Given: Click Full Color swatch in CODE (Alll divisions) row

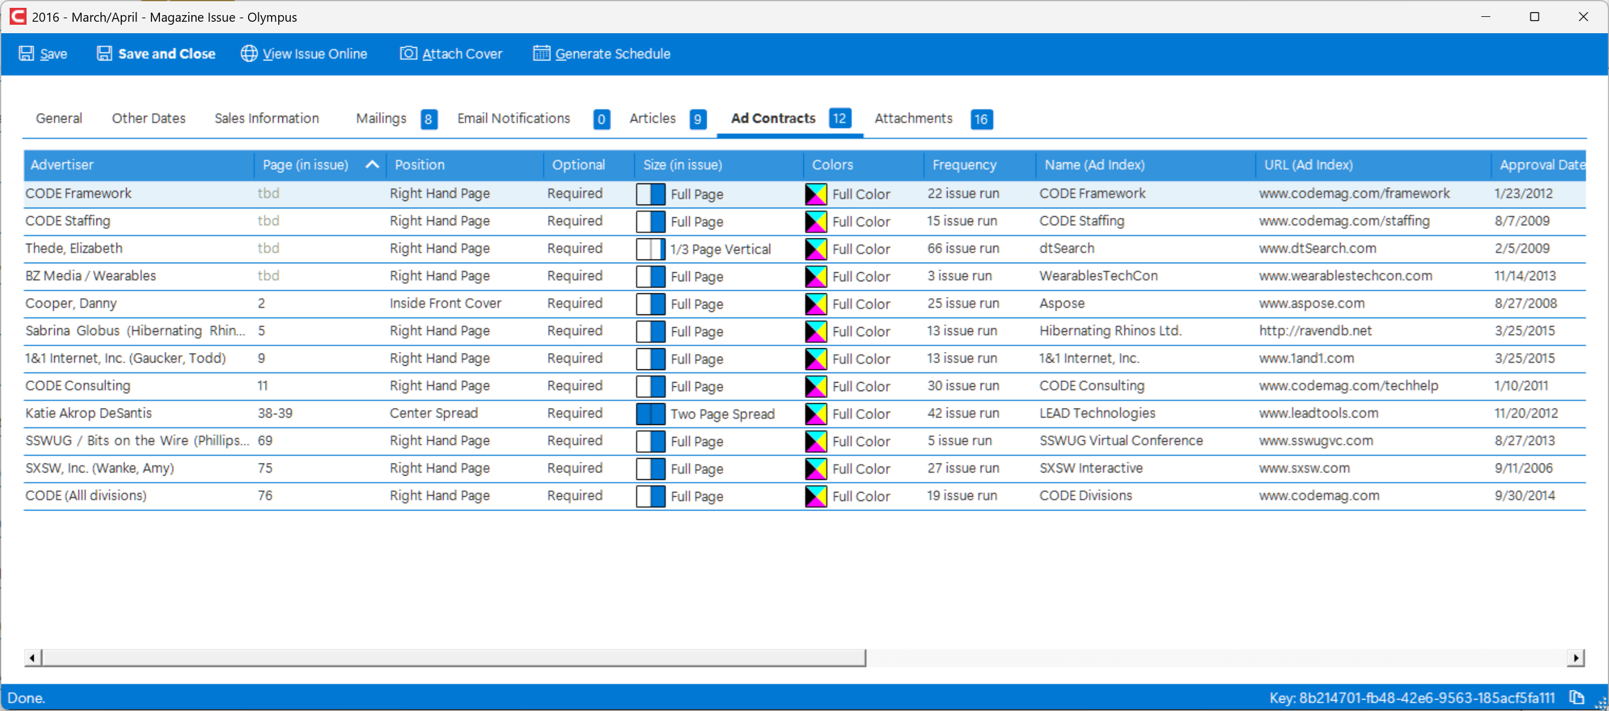Looking at the screenshot, I should click(x=816, y=496).
